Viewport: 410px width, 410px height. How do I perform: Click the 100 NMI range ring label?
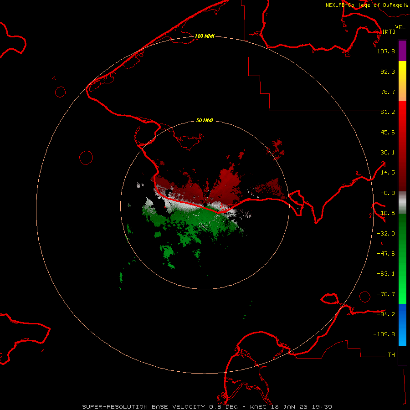coord(205,36)
